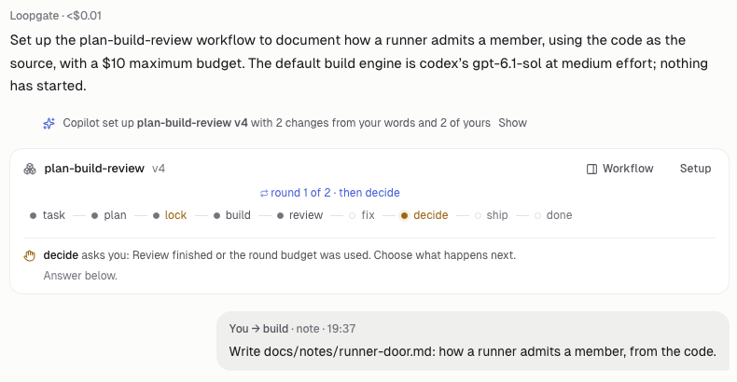Select the review stage
The height and width of the screenshot is (382, 737).
point(299,215)
